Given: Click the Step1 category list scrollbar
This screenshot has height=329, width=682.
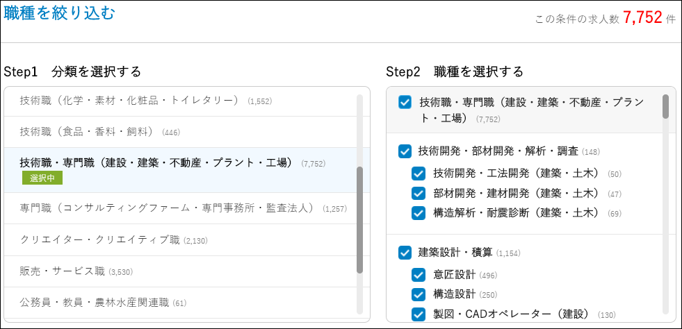Looking at the screenshot, I should tap(359, 220).
